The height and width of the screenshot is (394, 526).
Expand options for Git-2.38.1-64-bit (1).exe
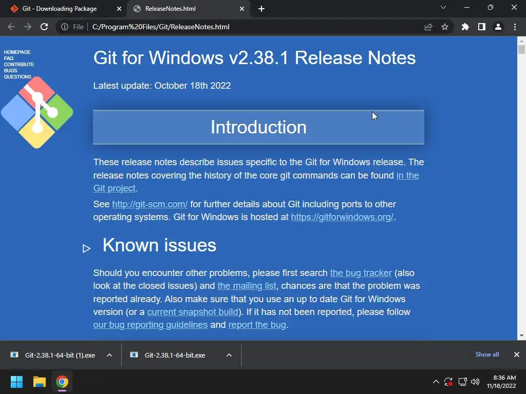[109, 355]
